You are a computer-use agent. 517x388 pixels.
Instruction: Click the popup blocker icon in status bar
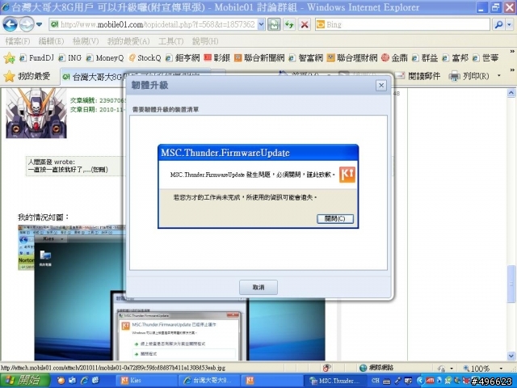click(326, 368)
